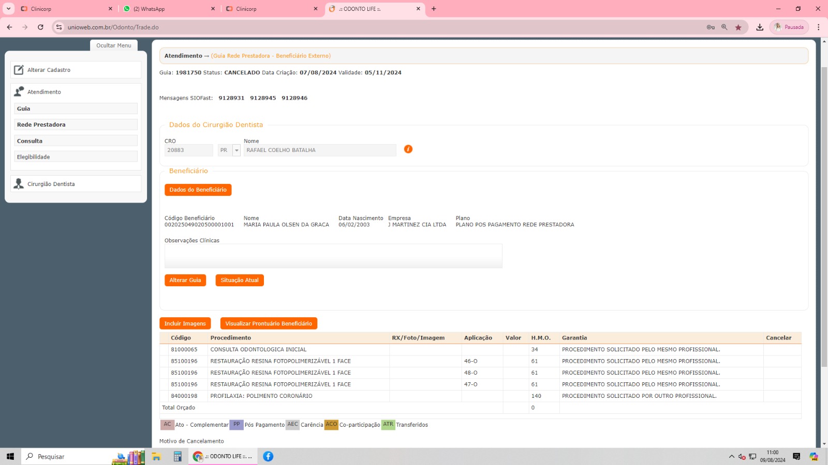Launch Calculator from the taskbar
The height and width of the screenshot is (465, 828).
(x=178, y=456)
